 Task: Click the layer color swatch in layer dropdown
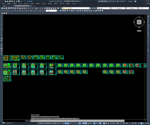coord(70,8)
